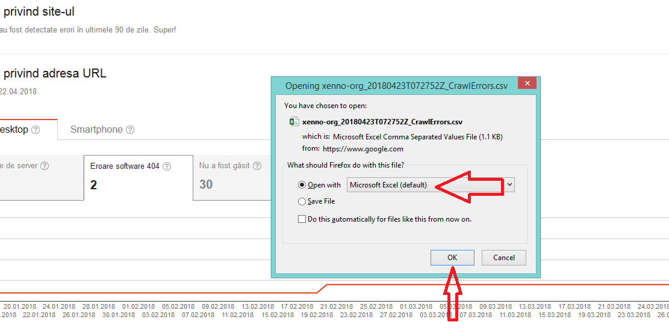The height and width of the screenshot is (331, 669).
Task: Select the Save File radio button
Action: click(x=302, y=201)
